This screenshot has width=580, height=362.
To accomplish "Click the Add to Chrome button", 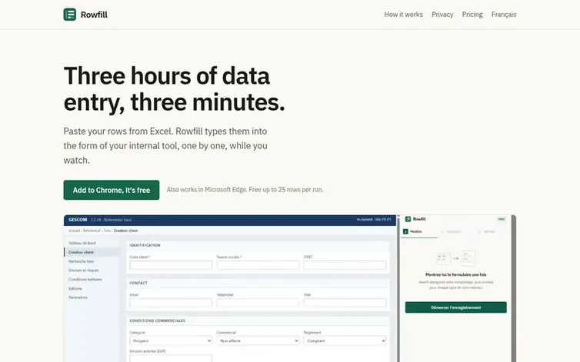I will (112, 190).
